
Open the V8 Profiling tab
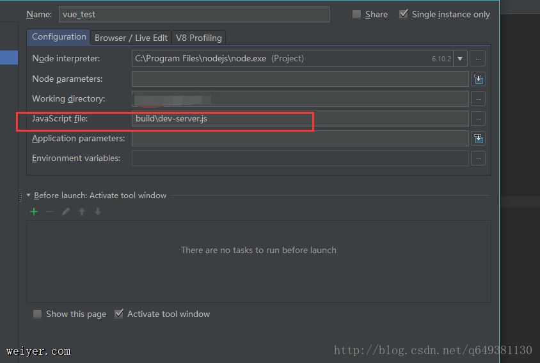(199, 38)
